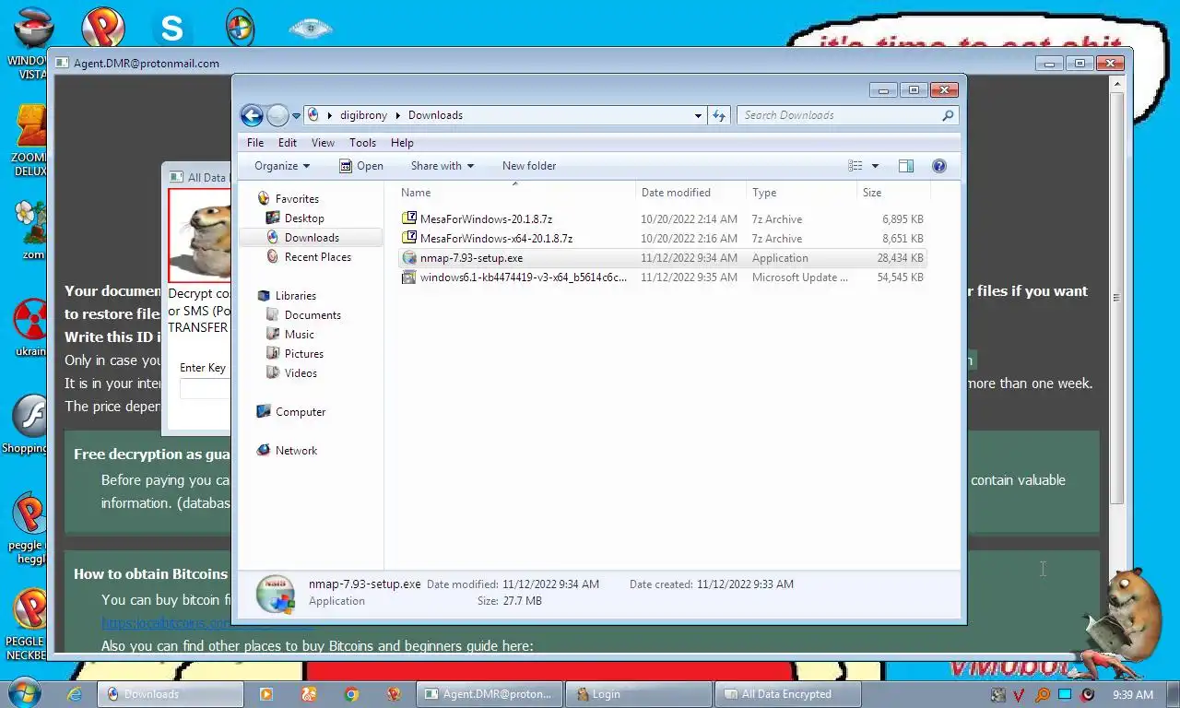1180x708 pixels.
Task: Open the Windows Start button
Action: point(24,693)
